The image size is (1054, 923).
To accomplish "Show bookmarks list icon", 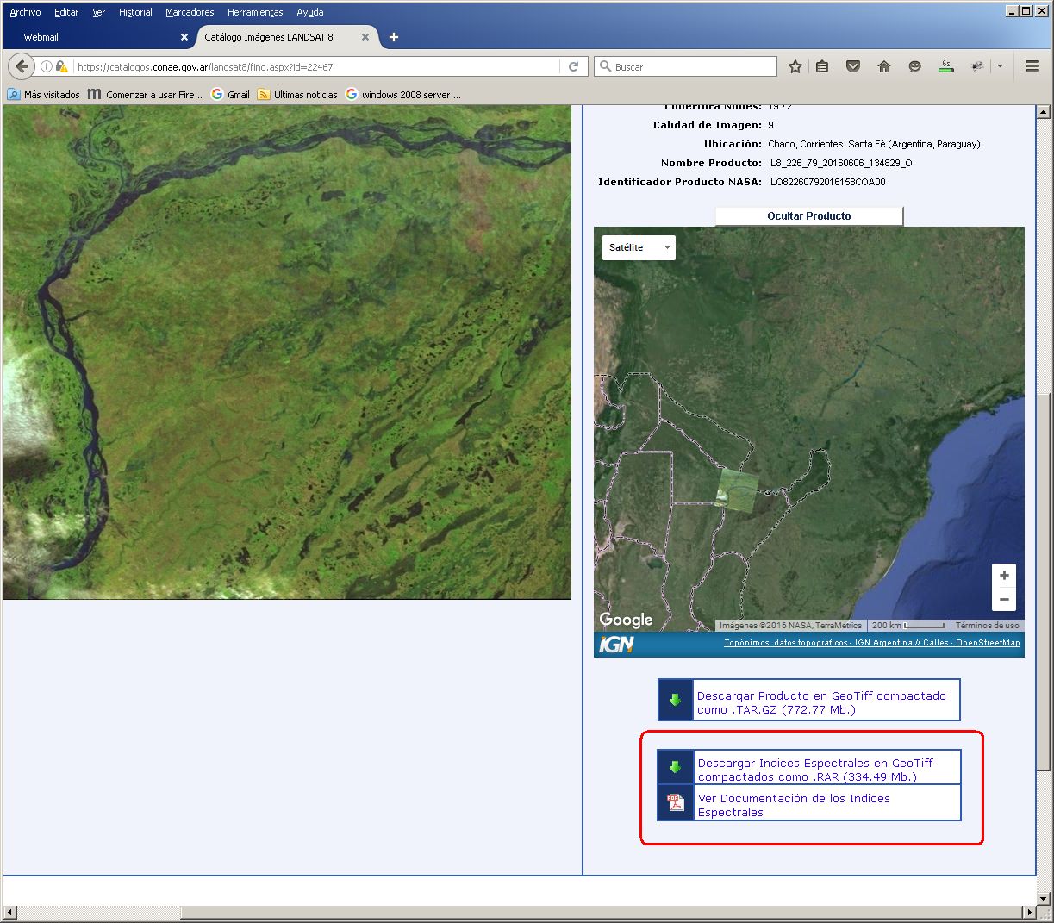I will coord(822,66).
